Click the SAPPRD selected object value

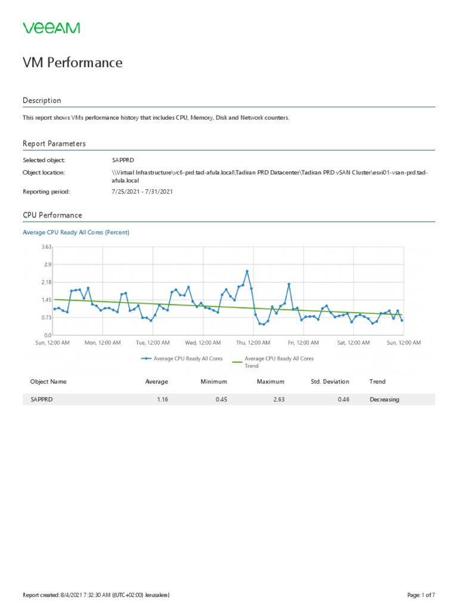click(x=122, y=160)
